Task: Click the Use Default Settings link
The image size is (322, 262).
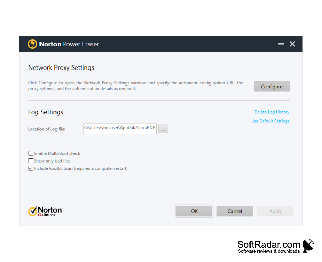Action: tap(270, 121)
